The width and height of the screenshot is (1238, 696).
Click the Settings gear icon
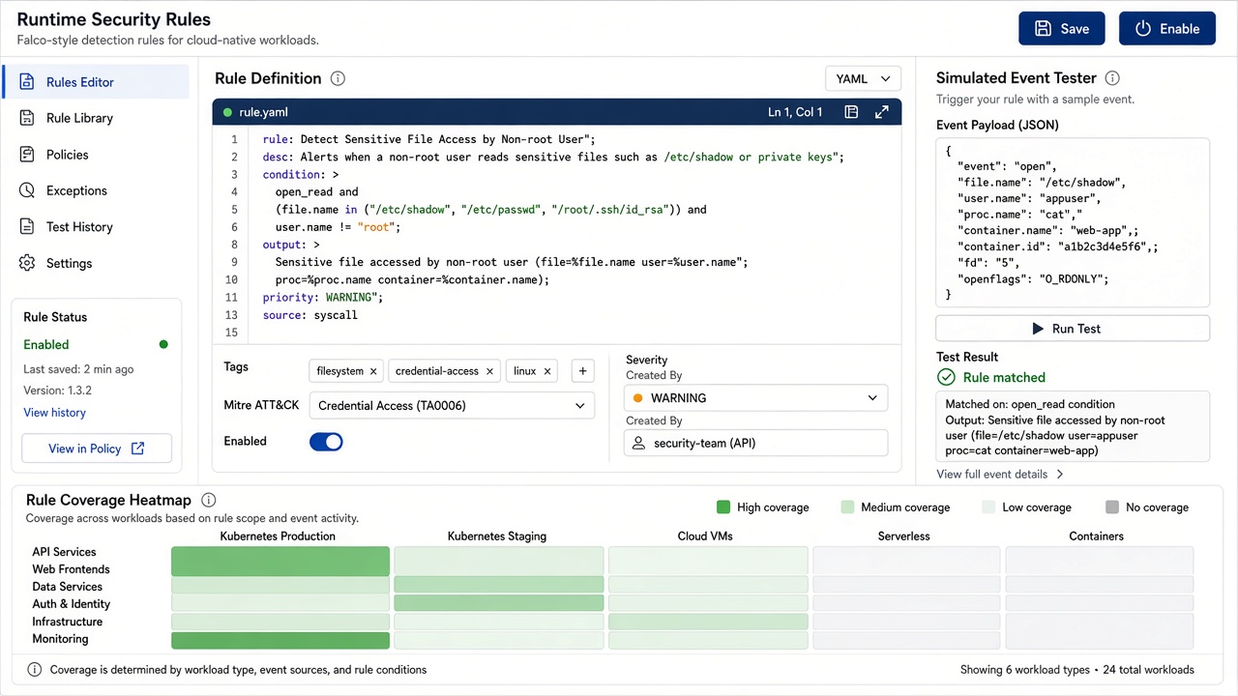click(x=28, y=263)
